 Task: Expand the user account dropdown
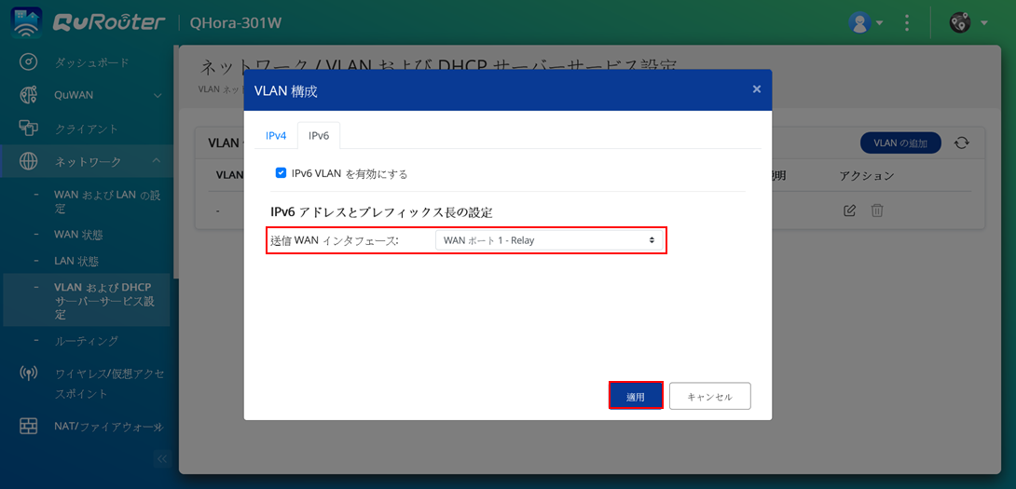[866, 23]
